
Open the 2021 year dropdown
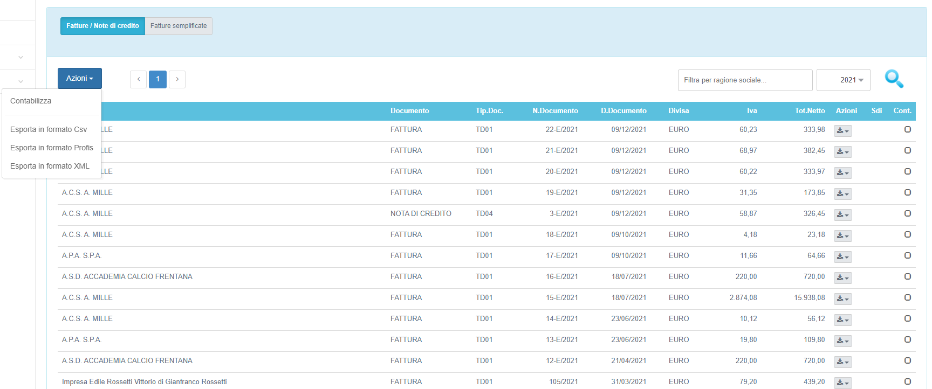[x=843, y=80]
